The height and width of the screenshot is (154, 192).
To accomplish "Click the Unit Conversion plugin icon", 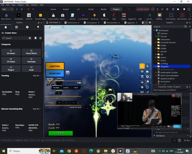I will coord(171,15).
